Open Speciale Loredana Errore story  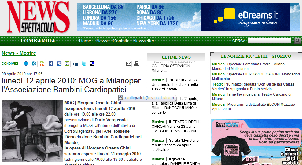pyautogui.click(x=248, y=66)
